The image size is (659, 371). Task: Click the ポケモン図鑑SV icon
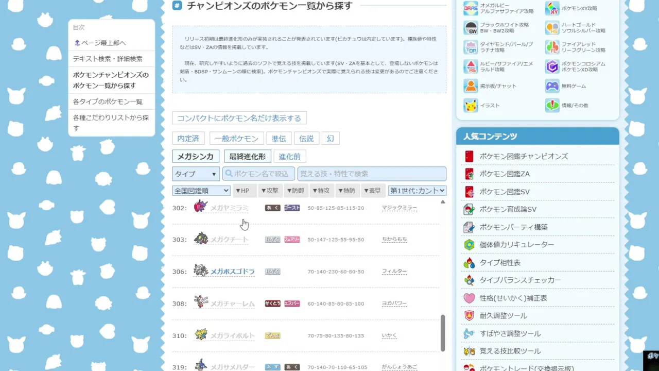coord(469,192)
